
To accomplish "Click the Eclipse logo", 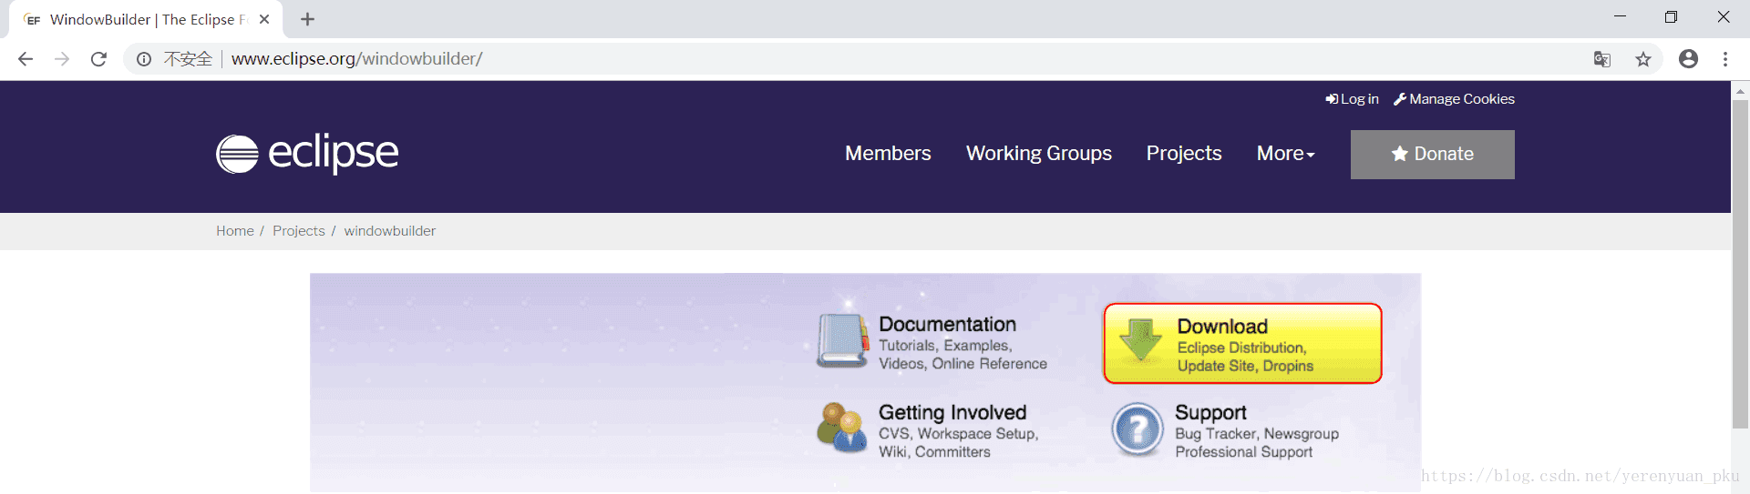I will click(307, 153).
